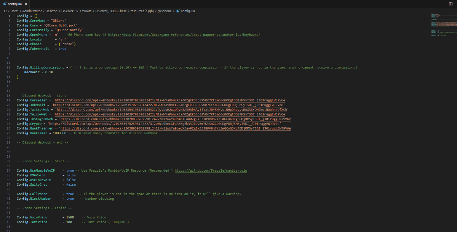Select the Desktop breadcrumb item
The width and height of the screenshot is (457, 232).
click(50, 11)
